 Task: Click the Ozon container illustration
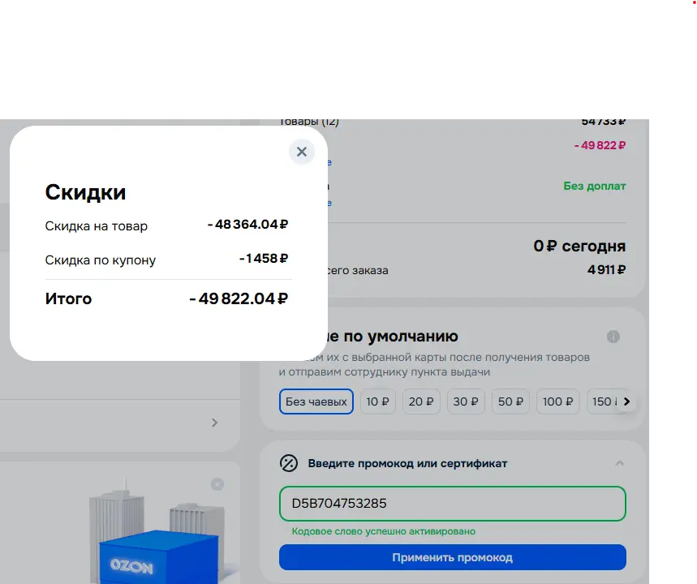(x=159, y=557)
